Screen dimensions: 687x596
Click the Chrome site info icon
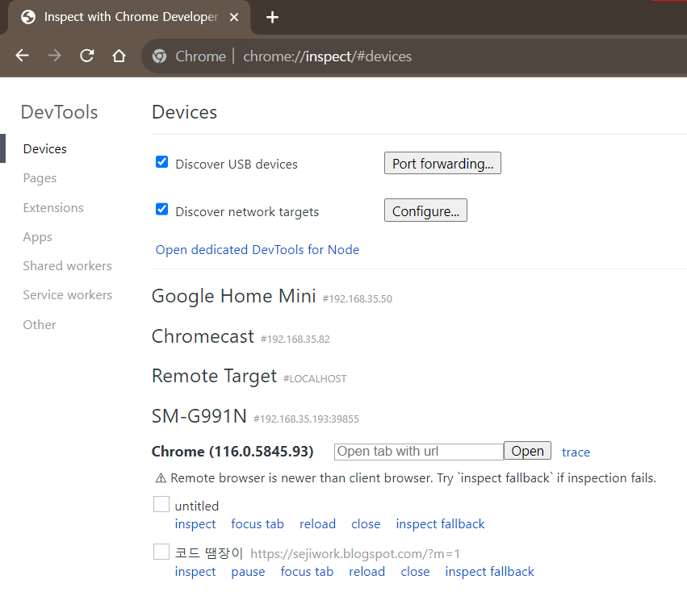click(160, 56)
